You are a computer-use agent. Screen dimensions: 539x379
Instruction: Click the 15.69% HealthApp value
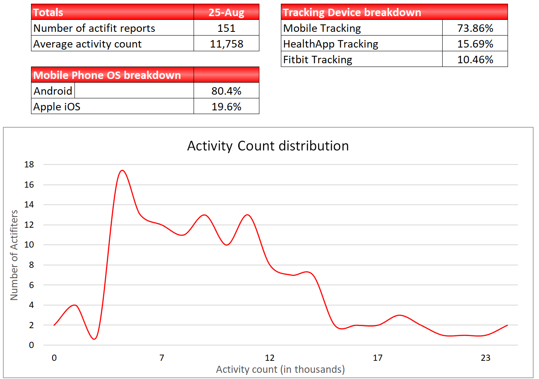(475, 43)
